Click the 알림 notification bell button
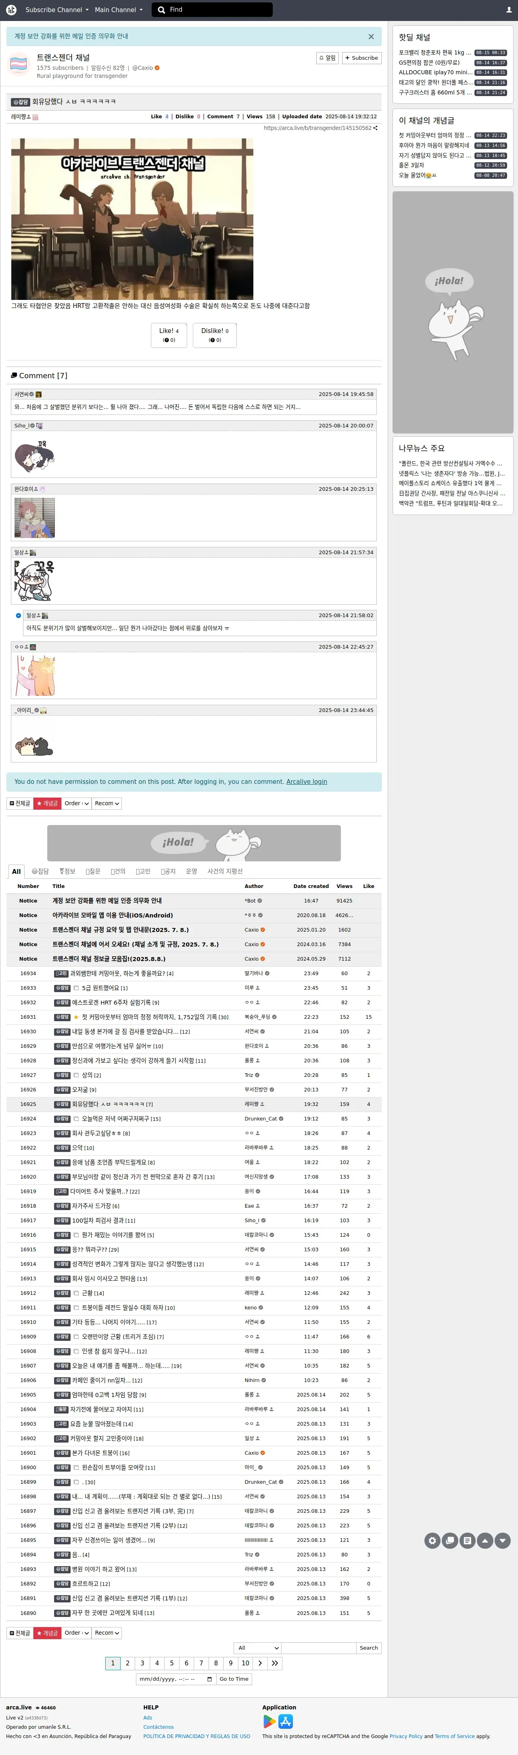 [x=328, y=58]
